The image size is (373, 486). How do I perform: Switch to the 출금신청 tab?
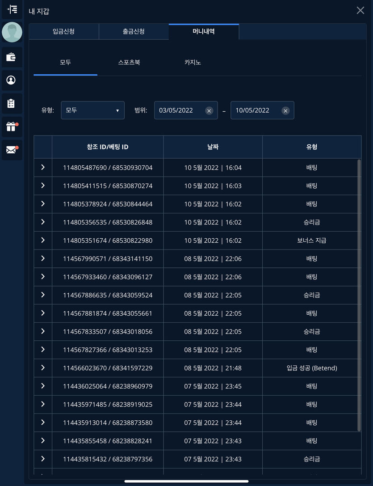coord(134,31)
